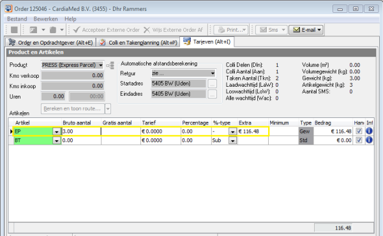Viewport: 383px width, 236px height.
Task: Click the grey save icon in the toolbar
Action: pos(15,30)
